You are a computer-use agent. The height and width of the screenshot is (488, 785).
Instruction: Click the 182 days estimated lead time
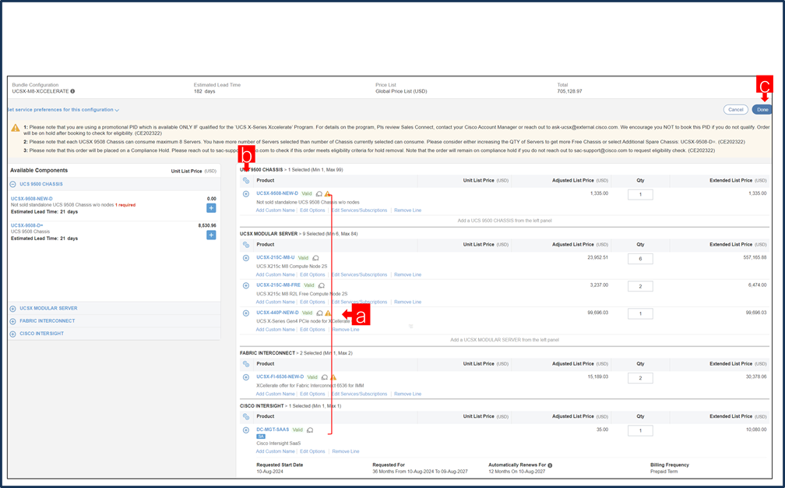pyautogui.click(x=204, y=91)
